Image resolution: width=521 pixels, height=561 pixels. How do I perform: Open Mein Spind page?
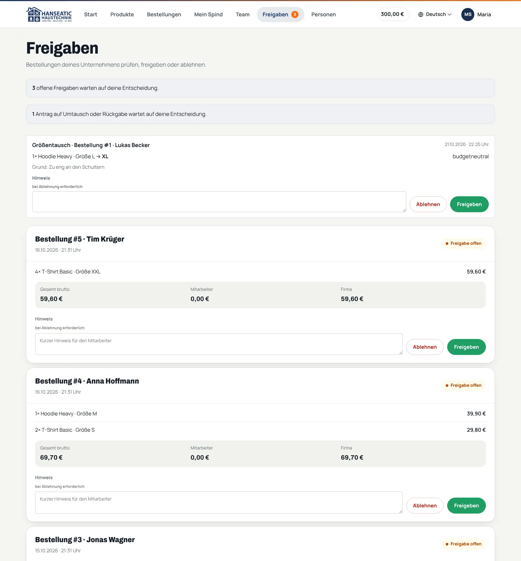(x=208, y=14)
